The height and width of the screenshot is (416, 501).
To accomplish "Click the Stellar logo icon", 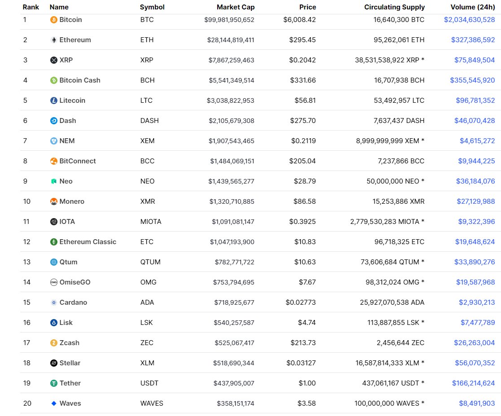I will tap(54, 363).
